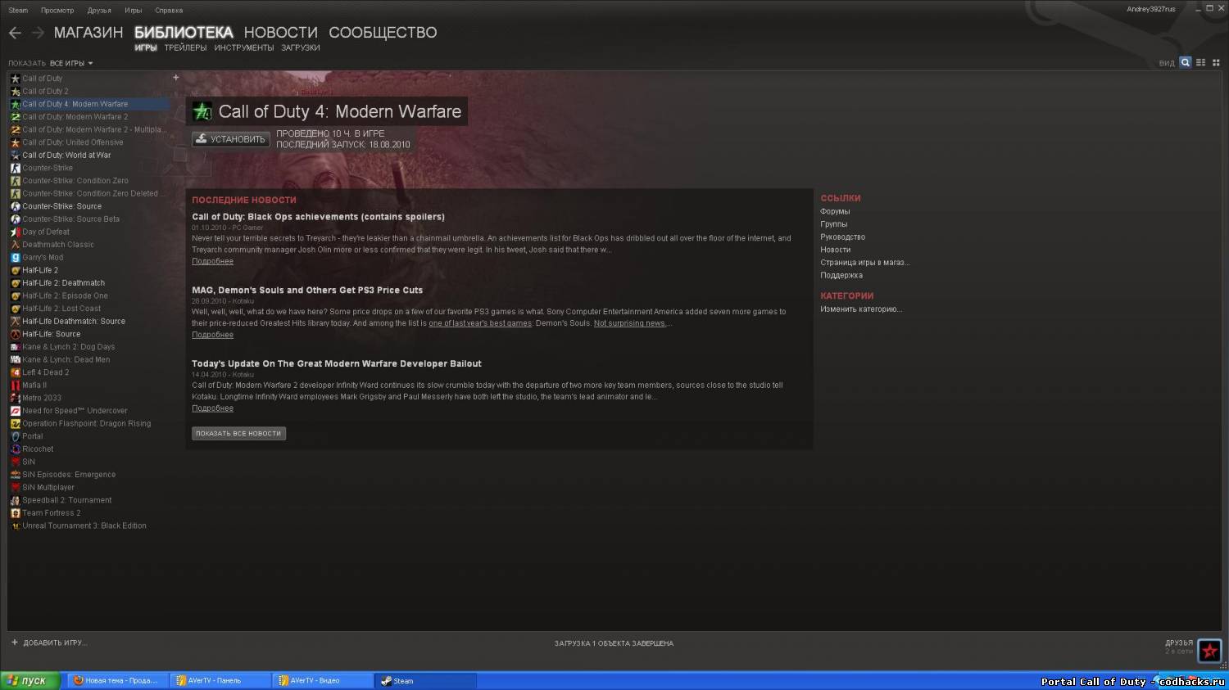Viewport: 1229px width, 690px height.
Task: Click the Left 4 Dead 2 icon
Action: [15, 372]
